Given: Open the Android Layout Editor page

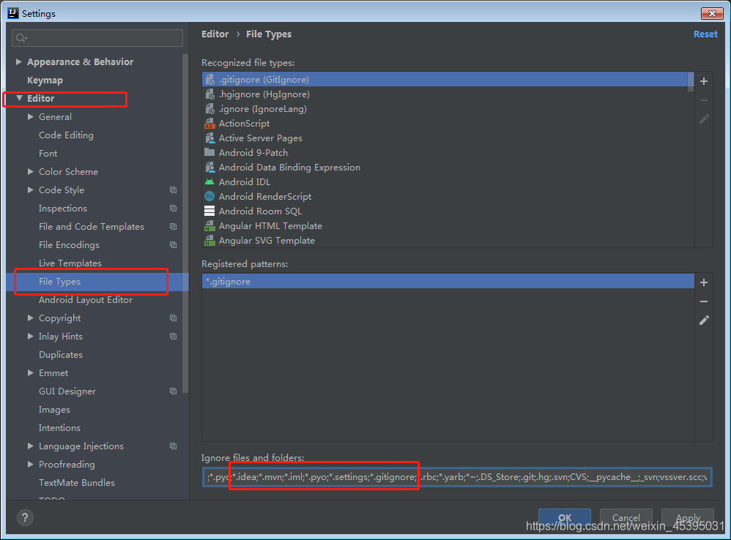Looking at the screenshot, I should (x=86, y=300).
